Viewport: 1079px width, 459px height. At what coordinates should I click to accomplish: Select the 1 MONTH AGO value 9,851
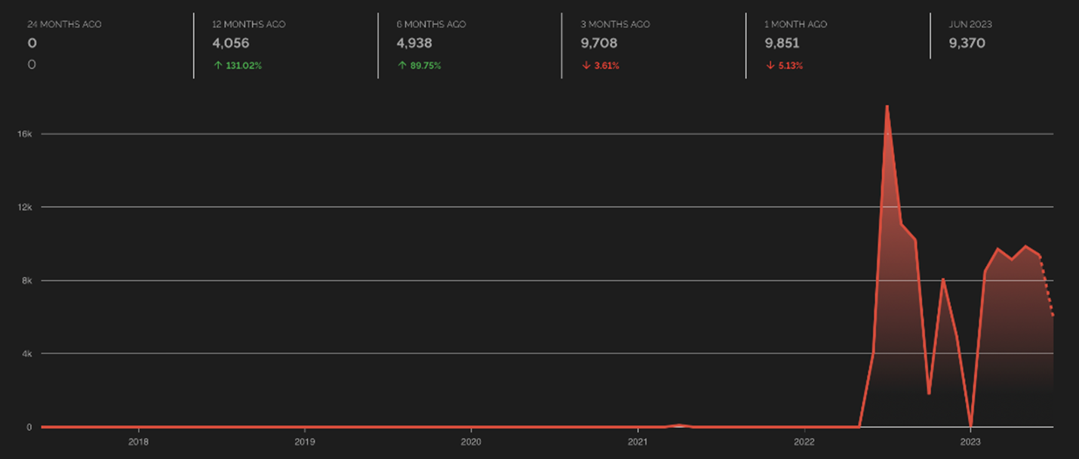(782, 43)
